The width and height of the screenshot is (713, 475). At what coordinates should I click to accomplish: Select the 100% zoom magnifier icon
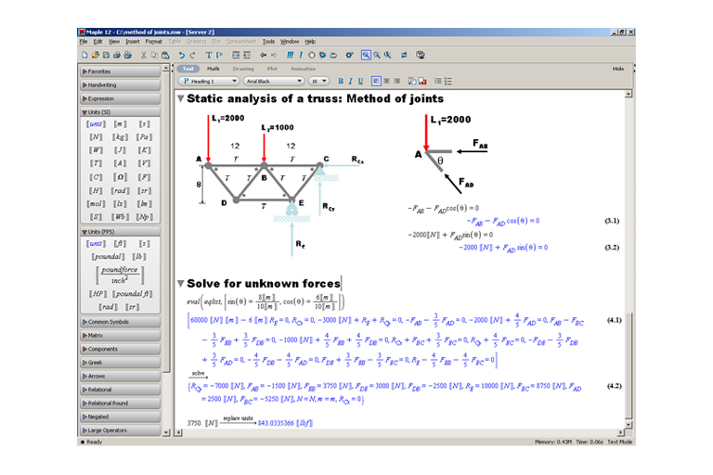[x=366, y=55]
